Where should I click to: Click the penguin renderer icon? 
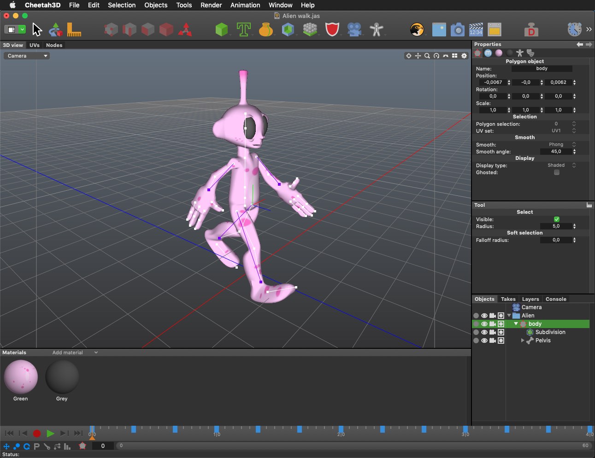pyautogui.click(x=417, y=29)
